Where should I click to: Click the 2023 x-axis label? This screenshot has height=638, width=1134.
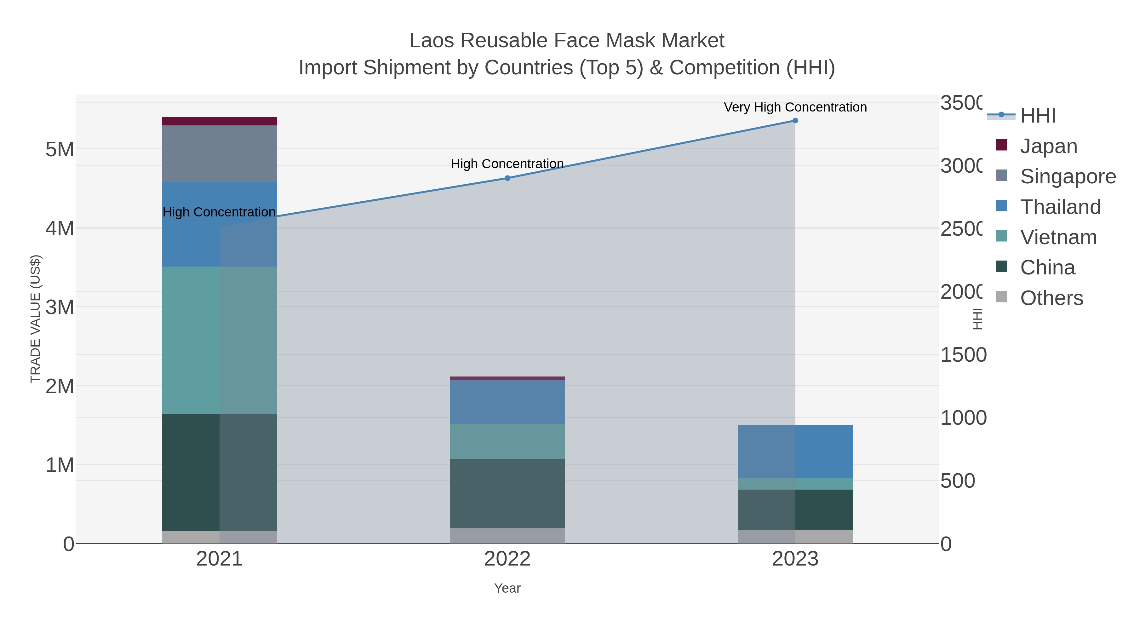(795, 559)
